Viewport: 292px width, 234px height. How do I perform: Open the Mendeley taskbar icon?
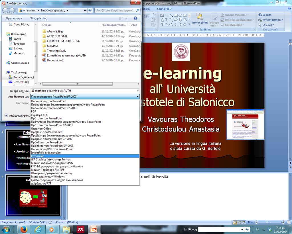[80, 229]
